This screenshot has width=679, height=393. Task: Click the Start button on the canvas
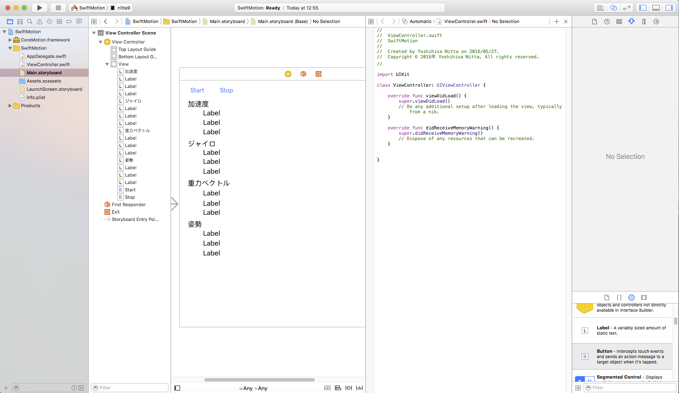(197, 90)
